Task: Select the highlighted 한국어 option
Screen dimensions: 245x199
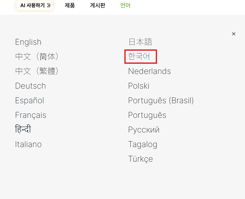Action: pos(139,56)
